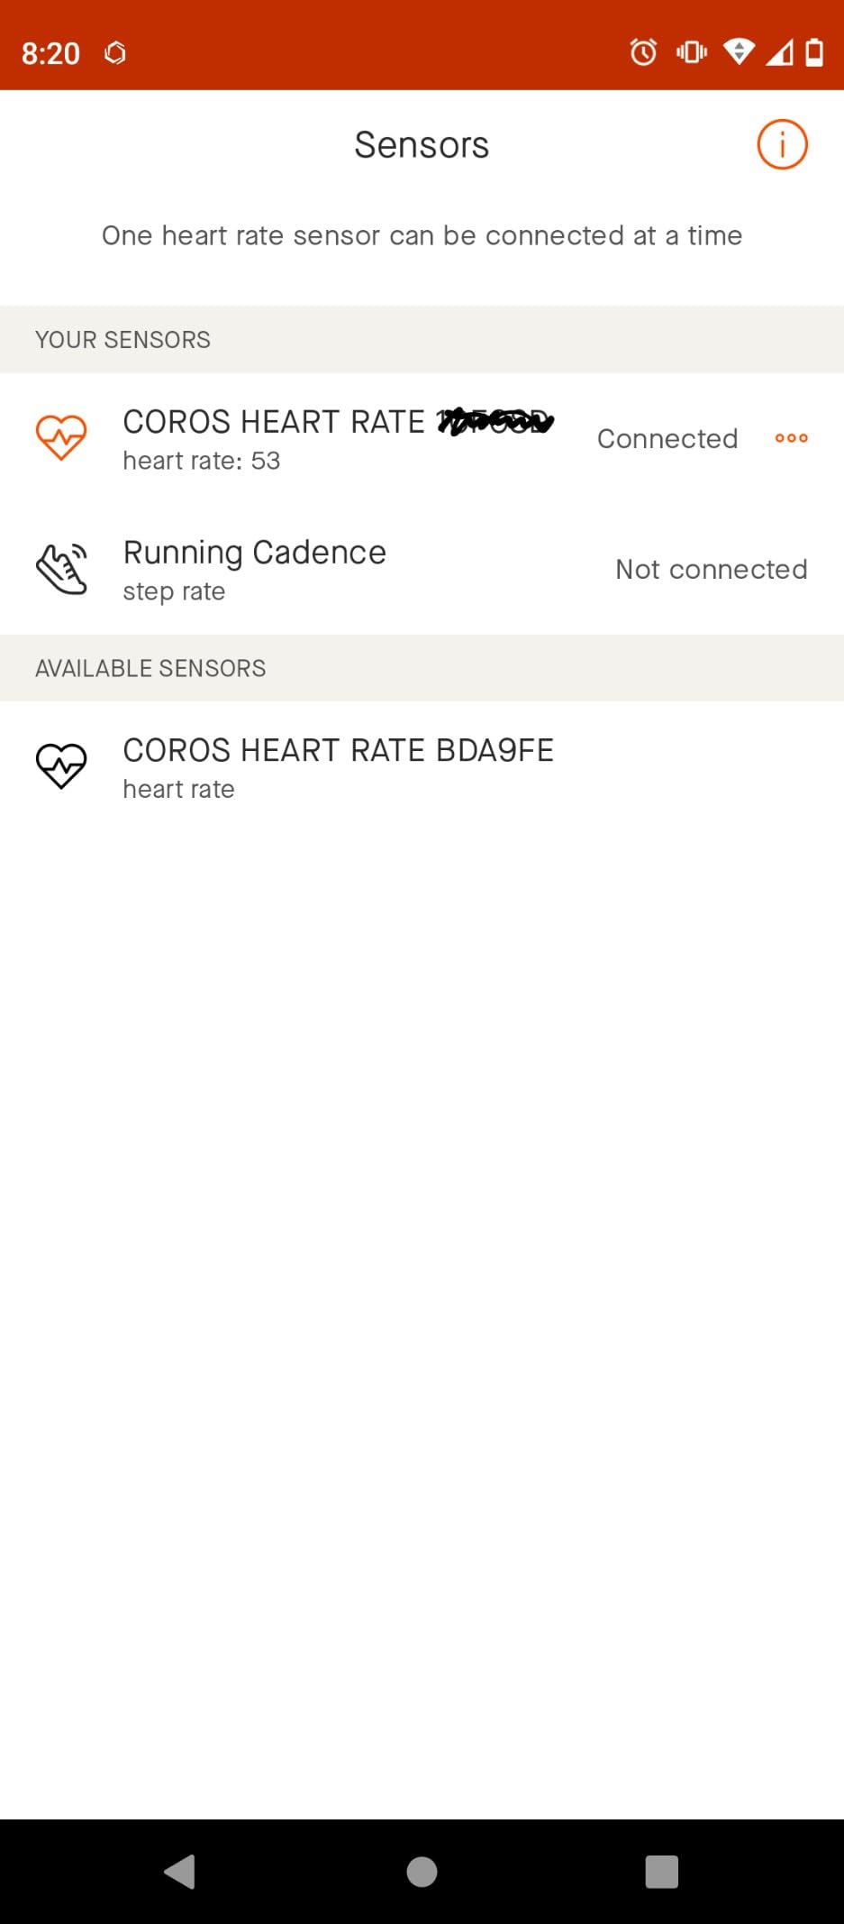Tap the YOUR SENSORS section header
Viewport: 844px width, 1924px height.
[x=123, y=339]
